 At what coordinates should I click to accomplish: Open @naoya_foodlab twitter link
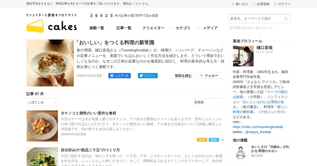258,132
